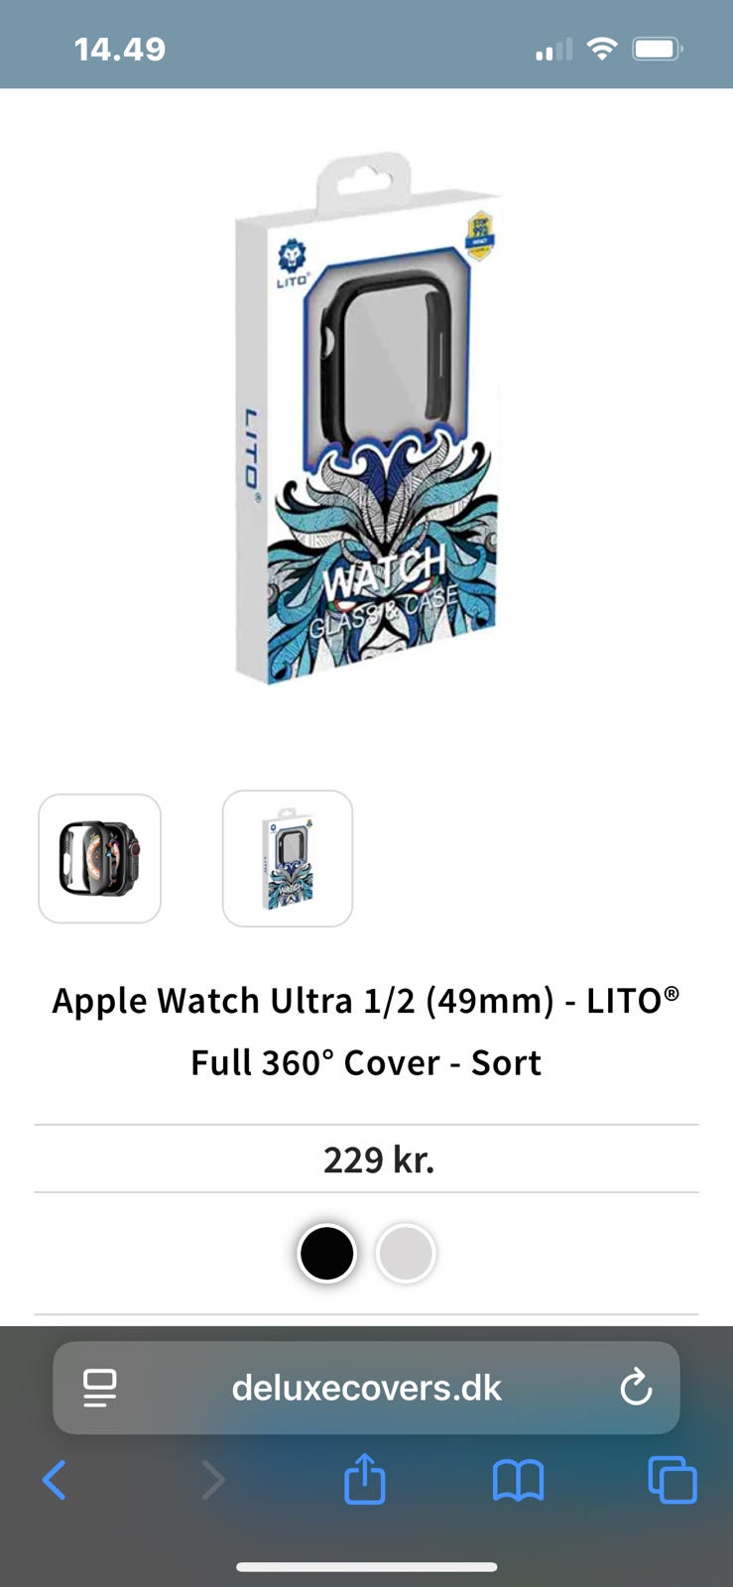Tap the Safari back arrow
733x1587 pixels.
[55, 1481]
